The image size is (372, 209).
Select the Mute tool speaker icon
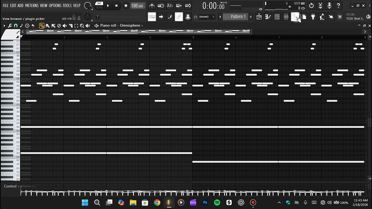[65, 26]
